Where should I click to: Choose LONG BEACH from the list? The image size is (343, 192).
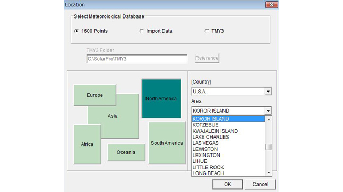point(228,173)
